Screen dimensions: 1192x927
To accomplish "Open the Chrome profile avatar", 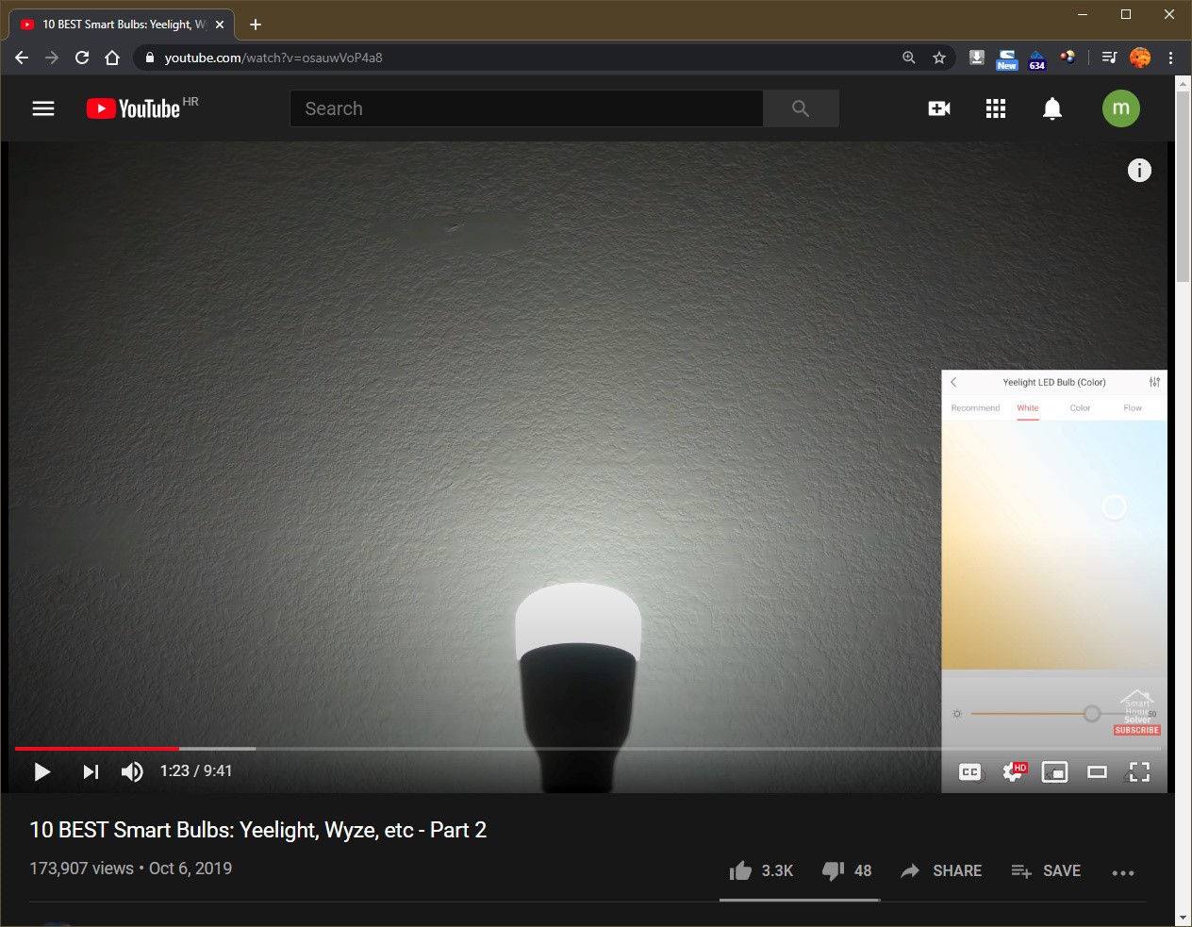I will click(x=1140, y=58).
